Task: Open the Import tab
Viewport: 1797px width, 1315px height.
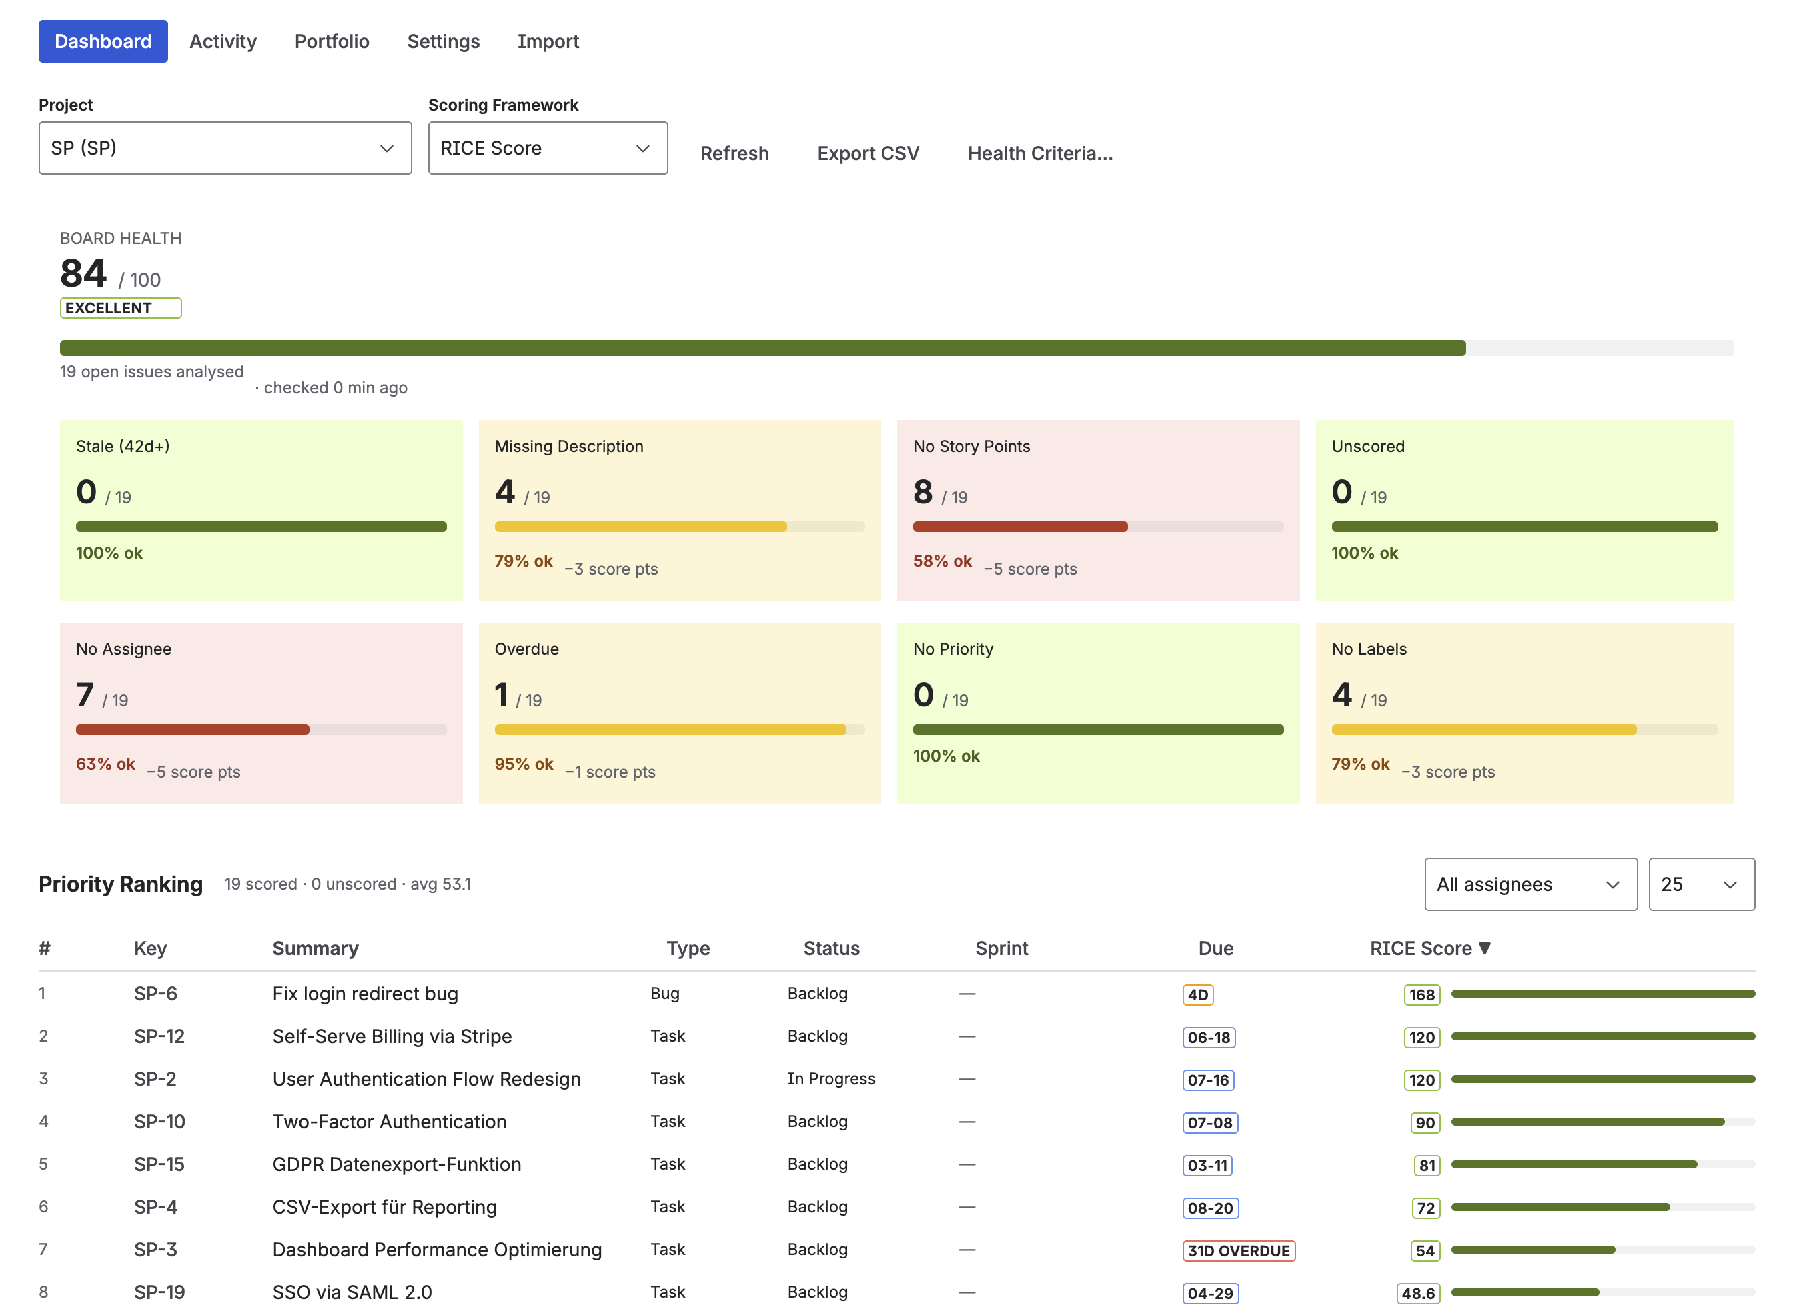Action: (x=548, y=41)
